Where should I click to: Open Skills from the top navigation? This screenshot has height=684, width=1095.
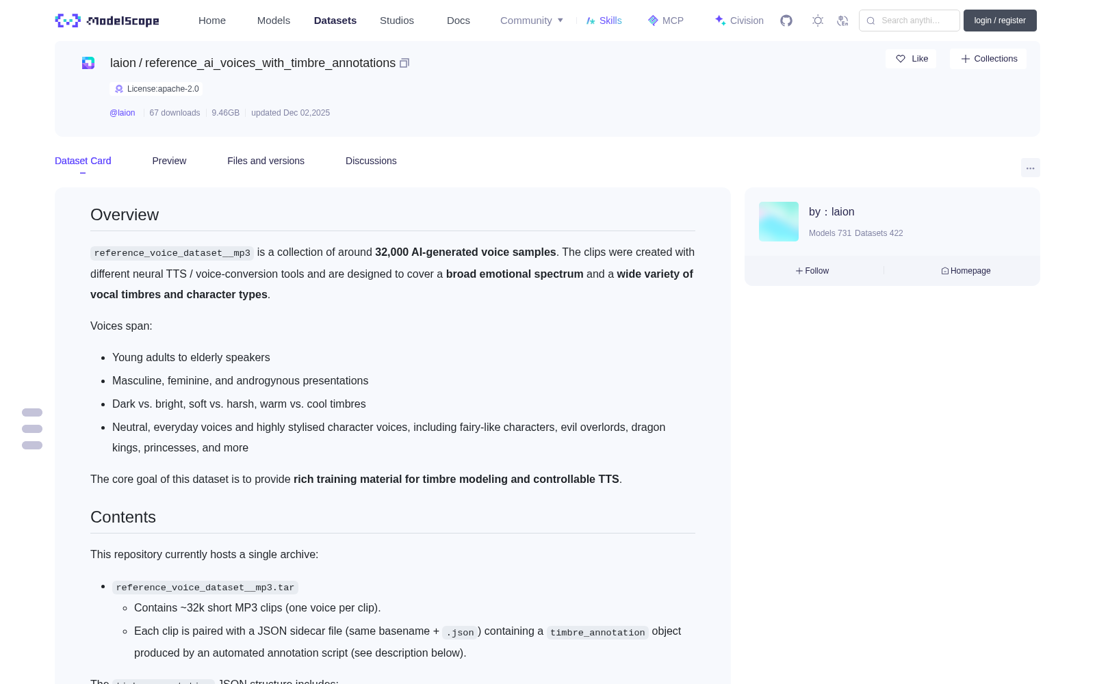tap(604, 21)
